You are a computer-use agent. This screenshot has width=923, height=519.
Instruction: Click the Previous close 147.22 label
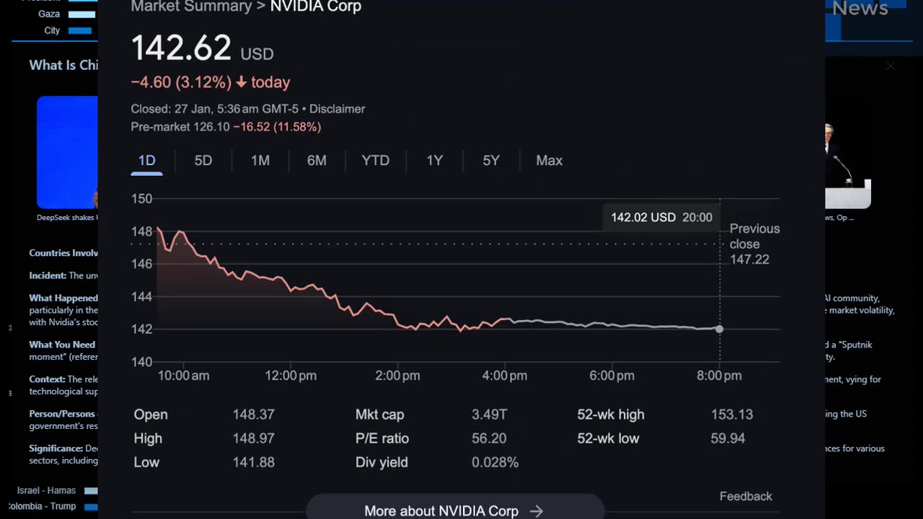click(754, 244)
